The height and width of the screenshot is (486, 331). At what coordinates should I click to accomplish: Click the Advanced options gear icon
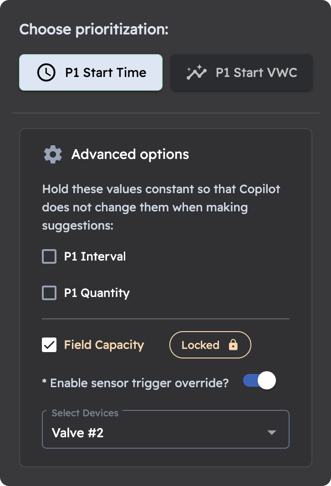[x=53, y=154]
